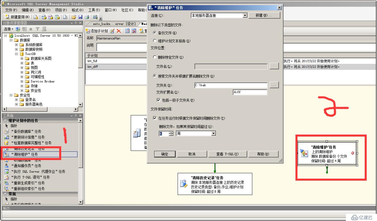Click Object Explorer connect server icon

click(x=18, y=29)
